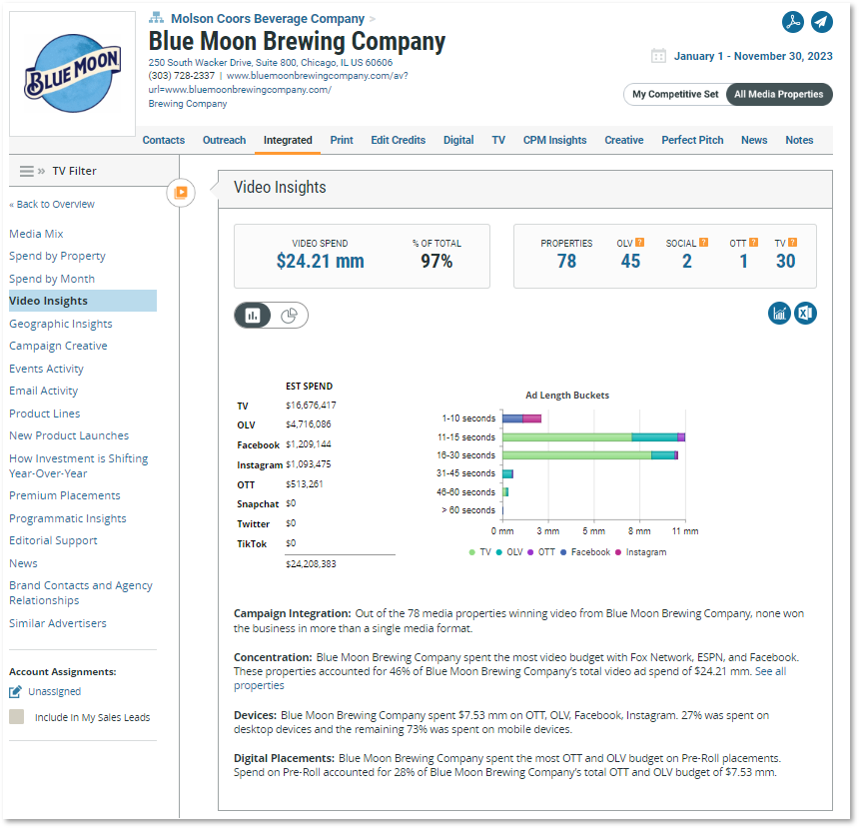Click the OLV help question mark icon
This screenshot has width=859, height=828.
click(x=640, y=243)
